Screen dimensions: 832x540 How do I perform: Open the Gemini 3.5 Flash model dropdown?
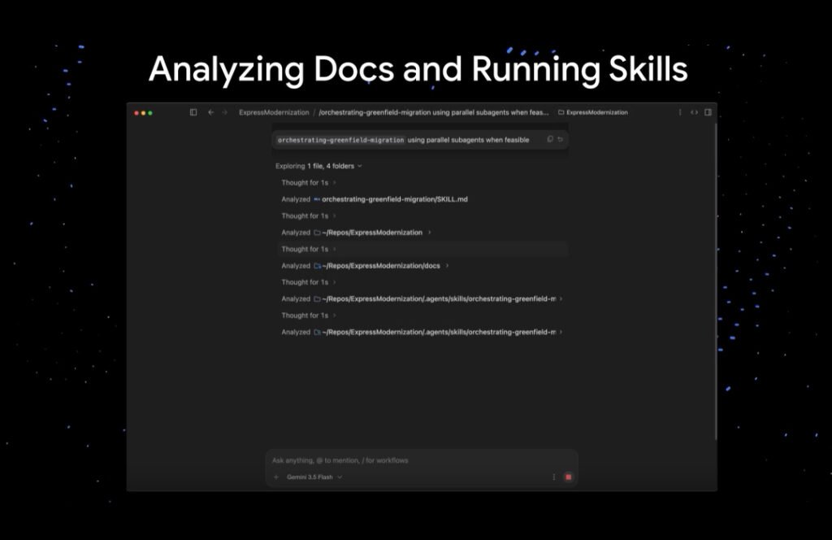[314, 477]
